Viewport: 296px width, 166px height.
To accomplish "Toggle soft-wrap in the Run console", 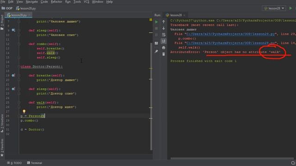I will point(163,35).
